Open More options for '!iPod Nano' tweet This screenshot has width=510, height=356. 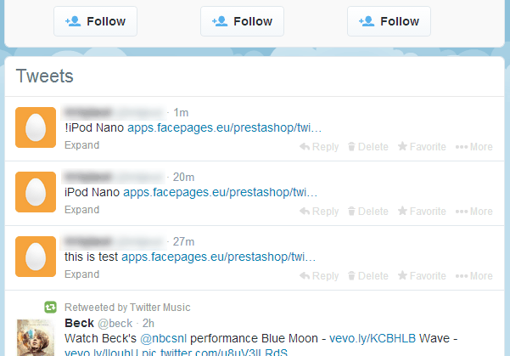coord(474,147)
